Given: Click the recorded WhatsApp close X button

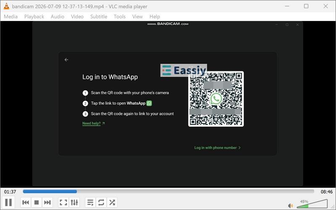Looking at the screenshot, I should coord(297,25).
